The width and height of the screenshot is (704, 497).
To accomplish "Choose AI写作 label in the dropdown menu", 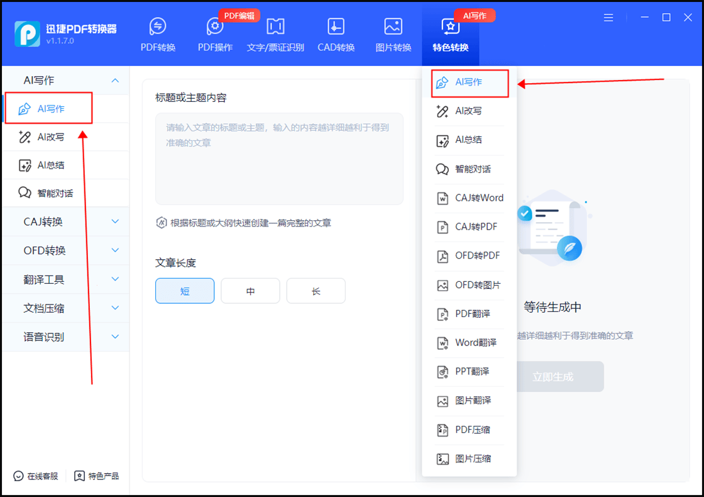I will [x=469, y=82].
